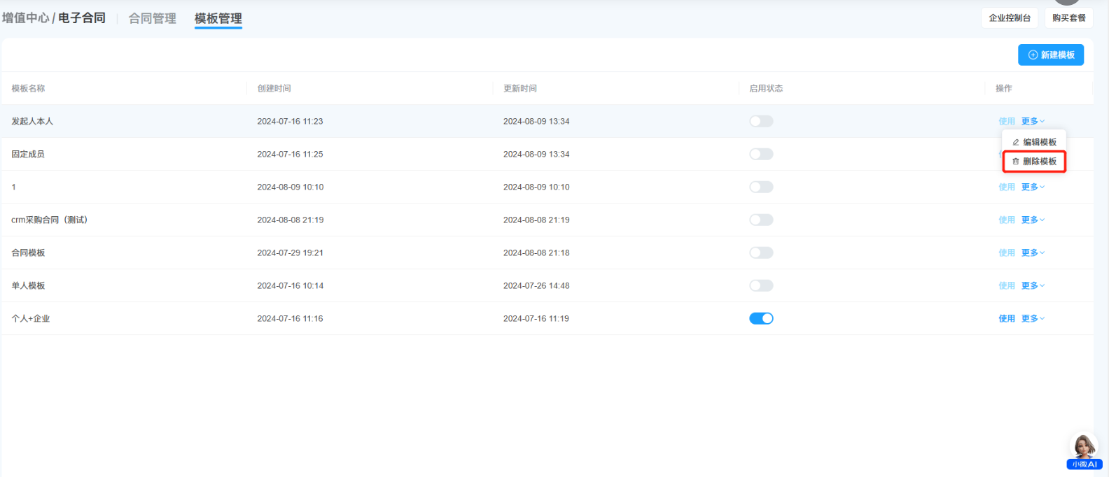
Task: Enable the template named 1
Action: coord(761,187)
